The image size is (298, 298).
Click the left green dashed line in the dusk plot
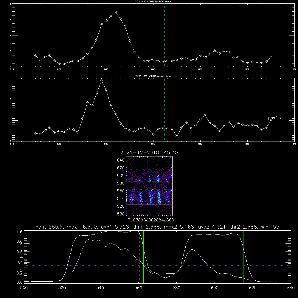95,110
